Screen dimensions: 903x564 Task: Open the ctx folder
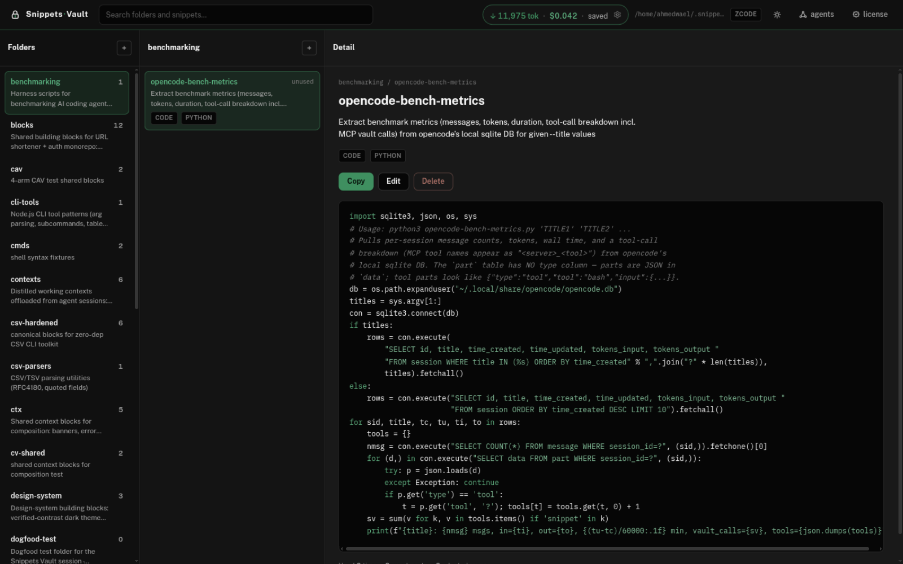pos(67,420)
